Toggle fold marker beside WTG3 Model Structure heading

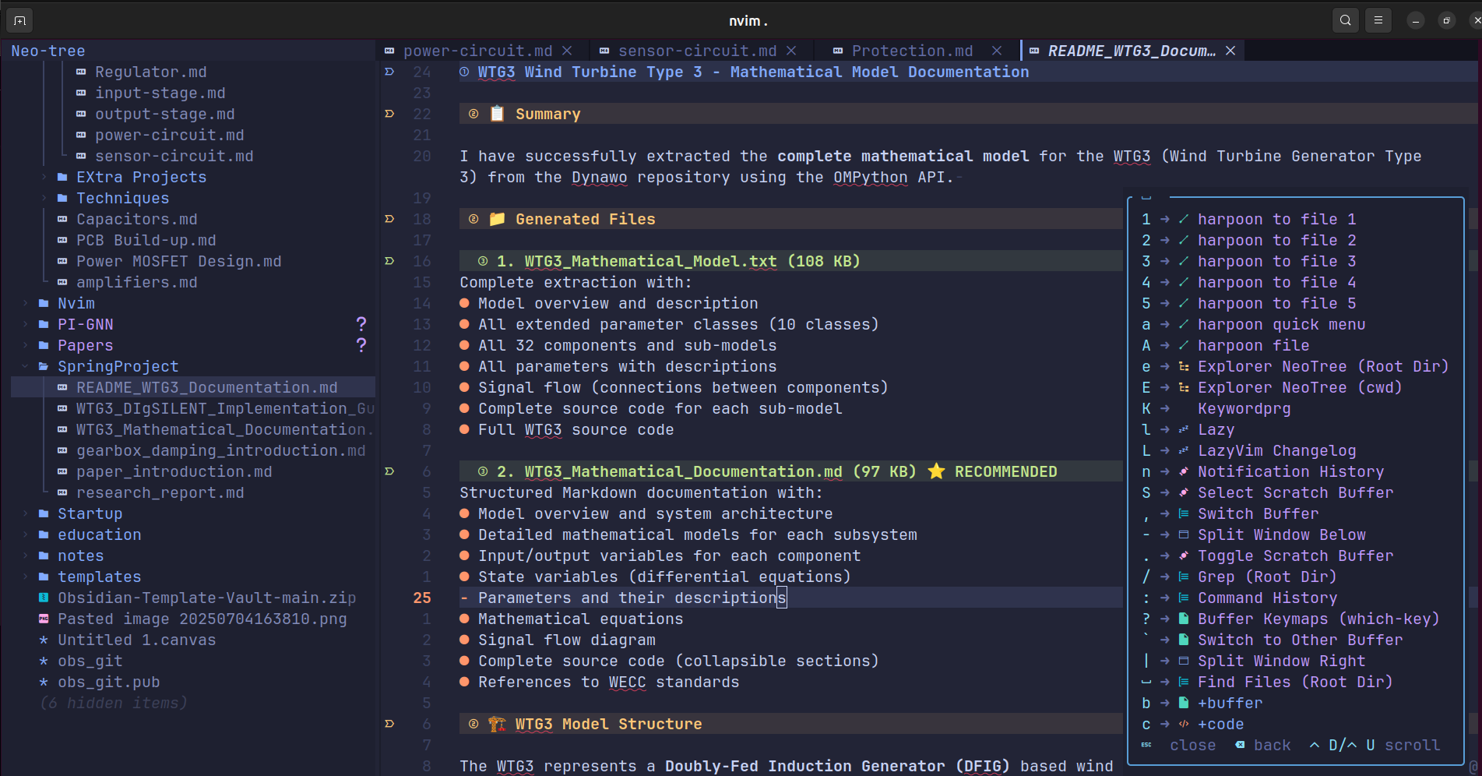coord(389,724)
